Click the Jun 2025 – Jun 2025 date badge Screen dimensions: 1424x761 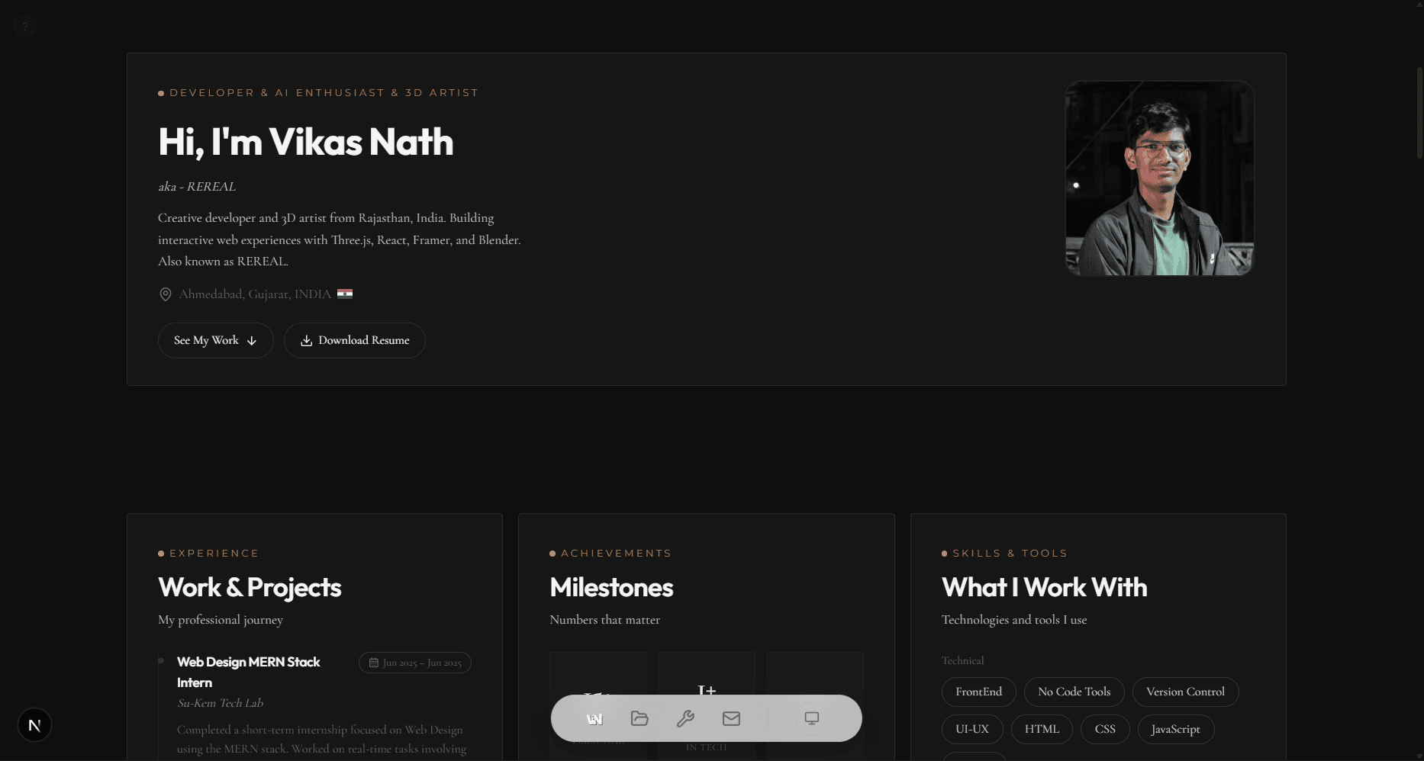point(415,663)
